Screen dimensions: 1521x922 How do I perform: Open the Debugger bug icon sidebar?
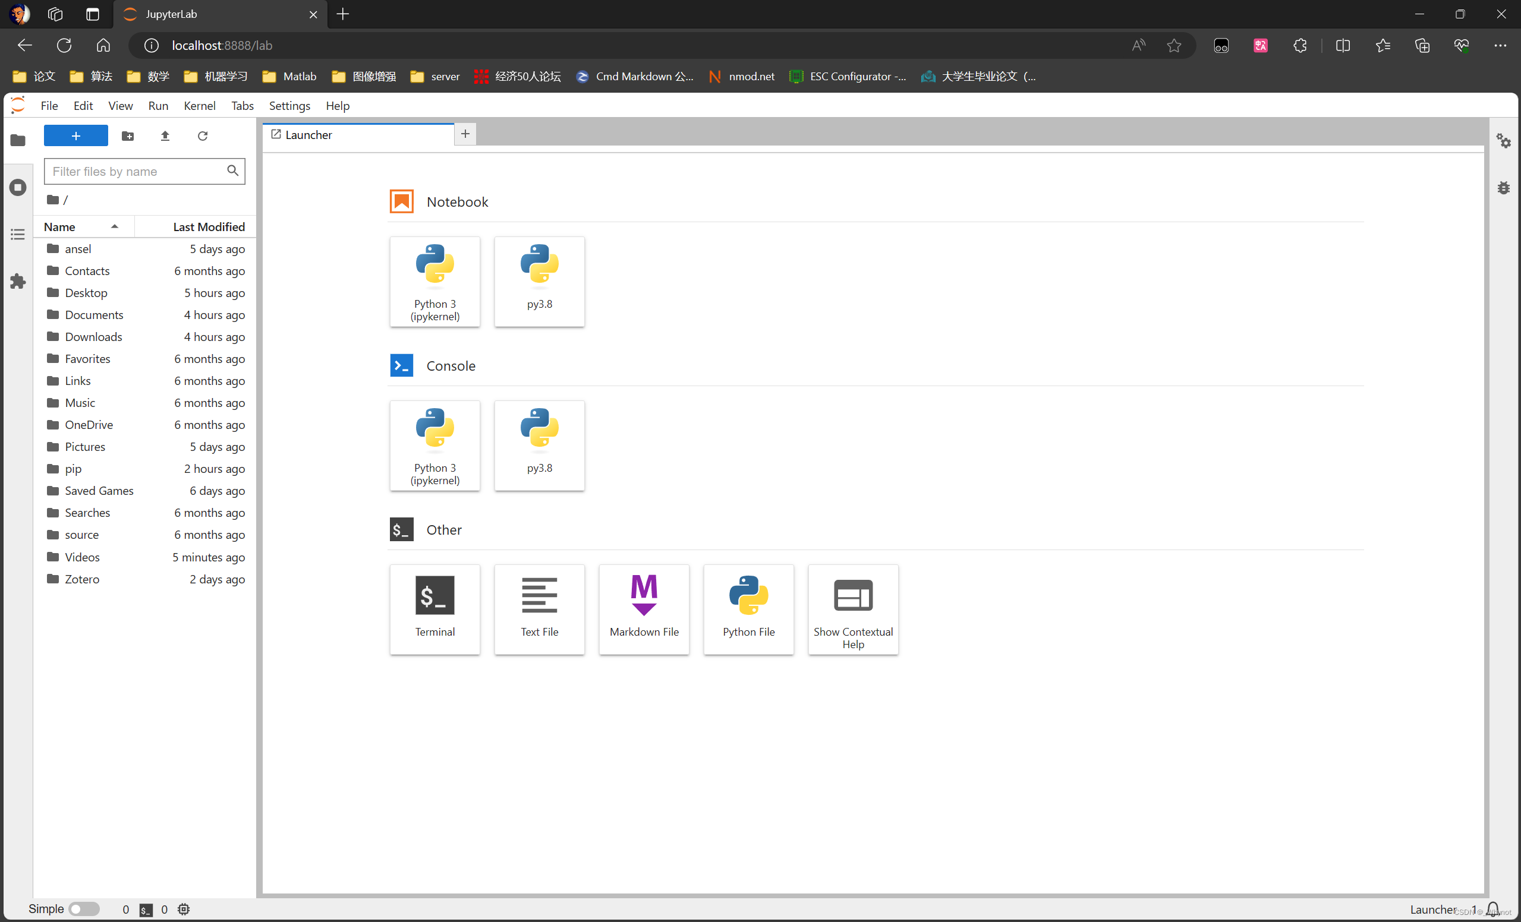(1504, 188)
